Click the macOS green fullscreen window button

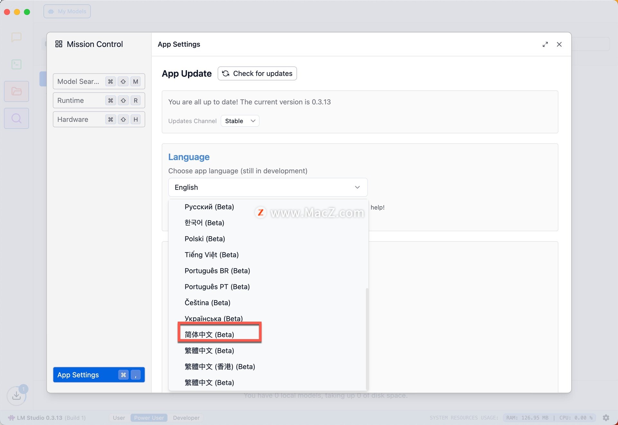coord(27,12)
